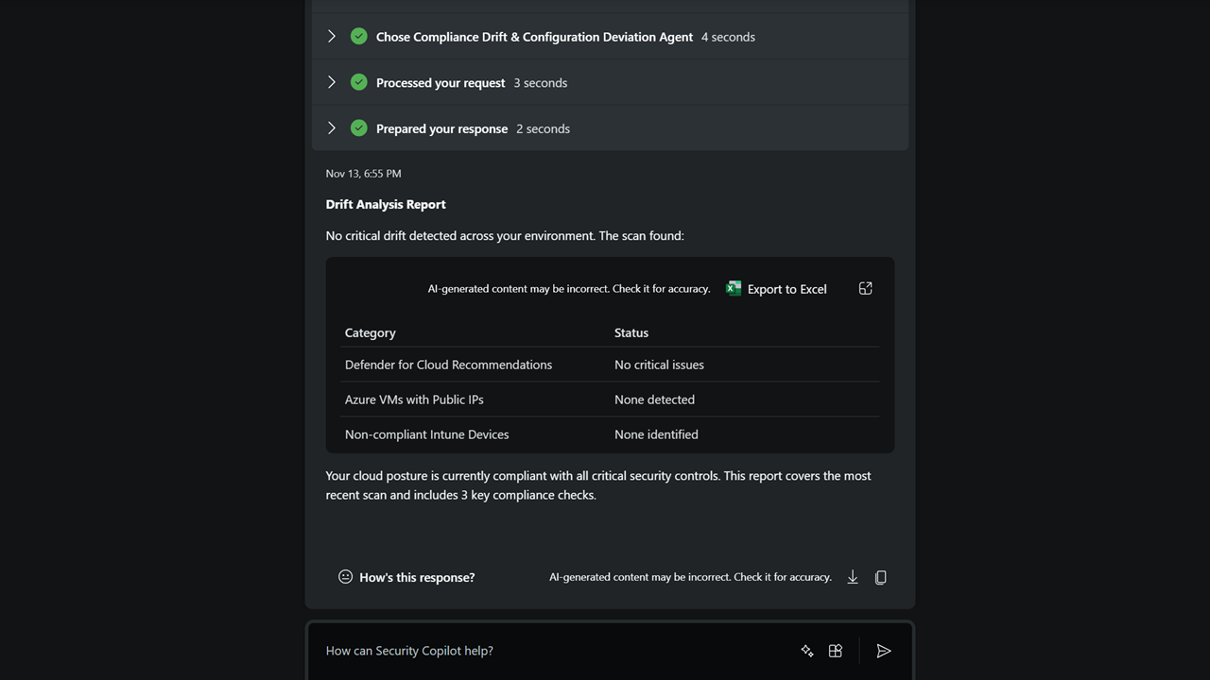Open the prompts sparkle icon
Screen dimensions: 1210x680
(x=807, y=651)
